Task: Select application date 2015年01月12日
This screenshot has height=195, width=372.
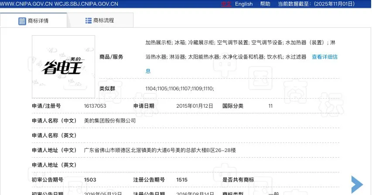Action: tap(195, 106)
